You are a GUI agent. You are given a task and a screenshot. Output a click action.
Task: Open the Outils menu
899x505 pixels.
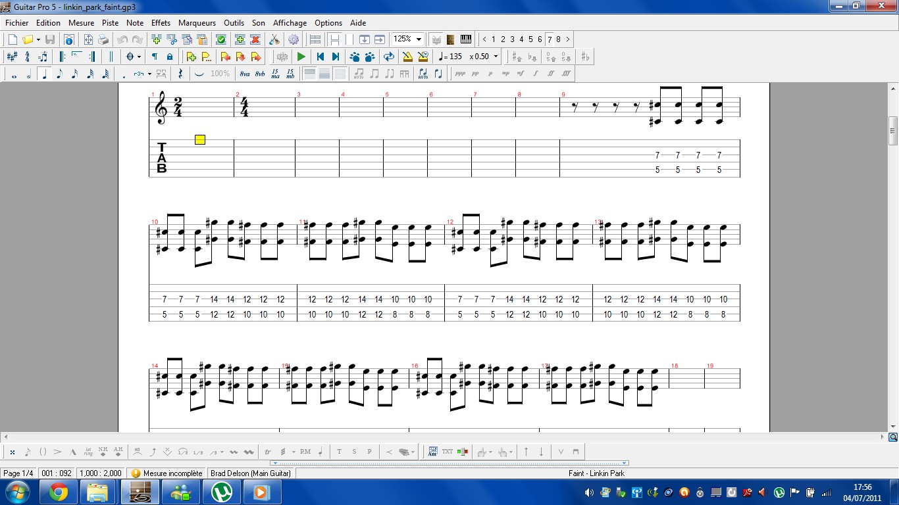tap(234, 22)
